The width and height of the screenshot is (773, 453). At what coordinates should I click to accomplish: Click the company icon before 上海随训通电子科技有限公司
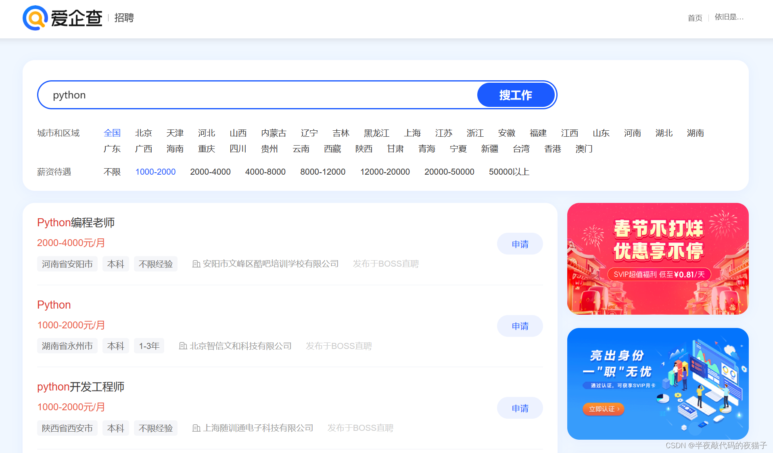click(196, 428)
